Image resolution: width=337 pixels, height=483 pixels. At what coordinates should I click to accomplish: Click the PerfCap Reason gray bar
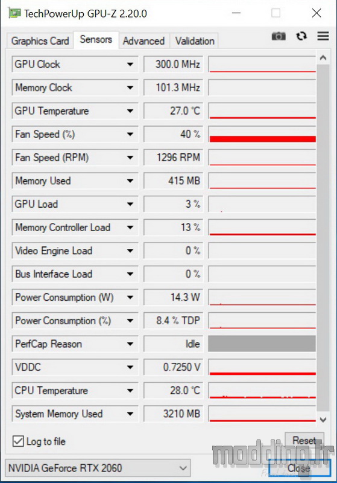coord(262,344)
